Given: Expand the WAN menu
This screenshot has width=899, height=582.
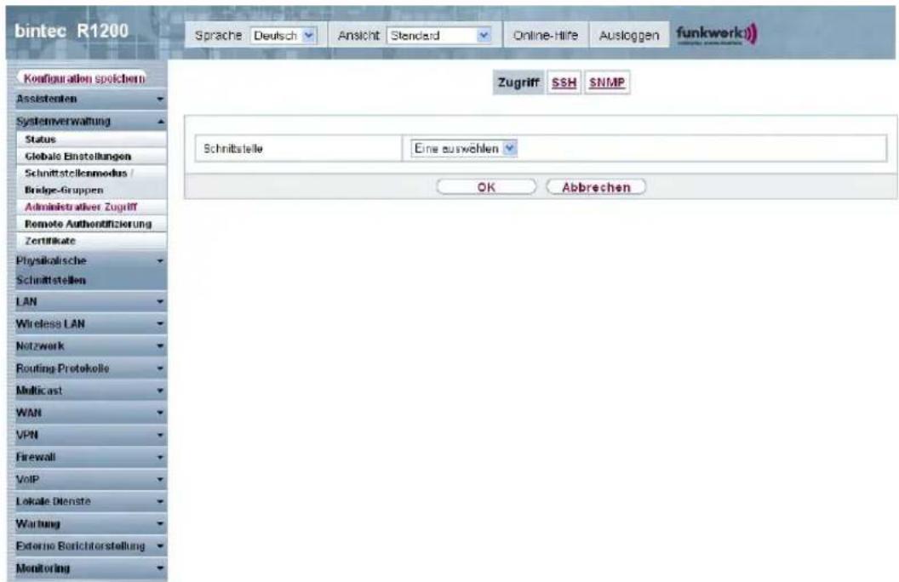Looking at the screenshot, I should pyautogui.click(x=90, y=413).
